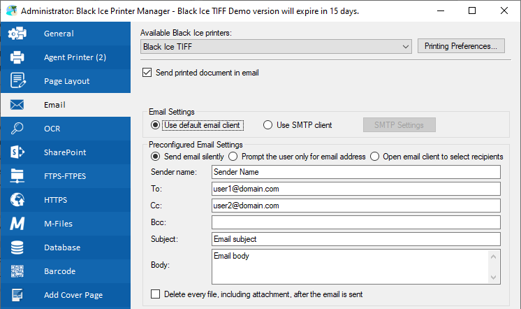Viewport: 521px width, 309px height.
Task: Open Page Layout via its sidebar icon
Action: [17, 81]
